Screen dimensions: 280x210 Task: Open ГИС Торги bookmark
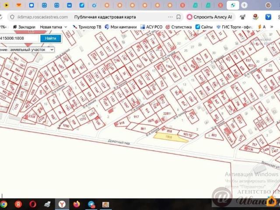(235, 27)
